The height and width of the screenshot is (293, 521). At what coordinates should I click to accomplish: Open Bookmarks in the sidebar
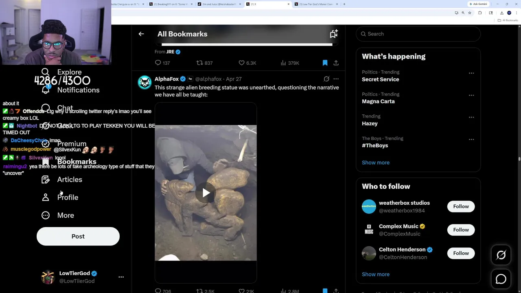pos(69,162)
